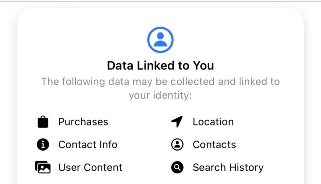Click the Search History magnifier icon
The width and height of the screenshot is (321, 184).
177,167
